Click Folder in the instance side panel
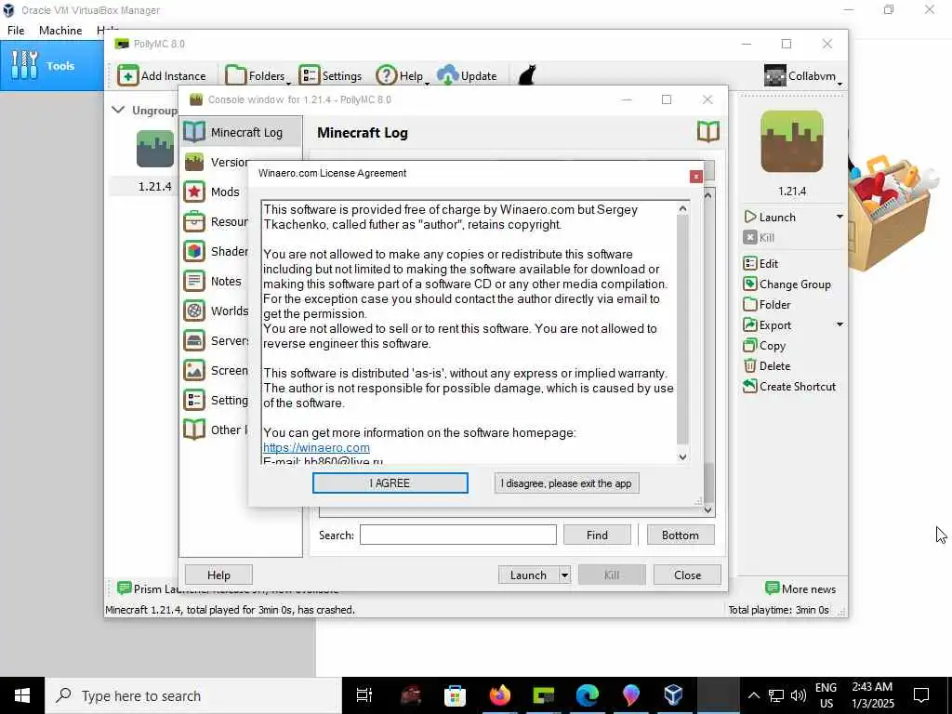952x714 pixels. (x=767, y=305)
